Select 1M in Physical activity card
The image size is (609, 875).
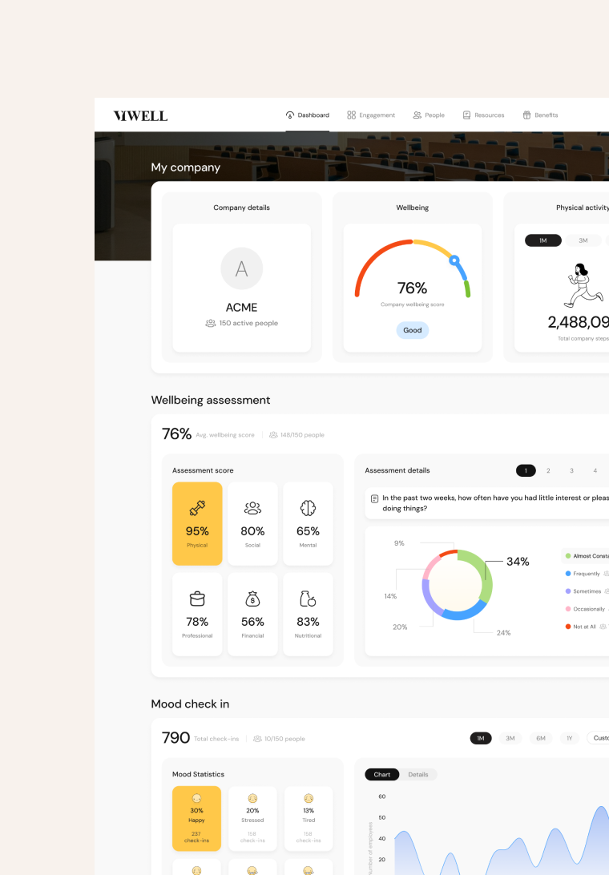[x=543, y=240]
